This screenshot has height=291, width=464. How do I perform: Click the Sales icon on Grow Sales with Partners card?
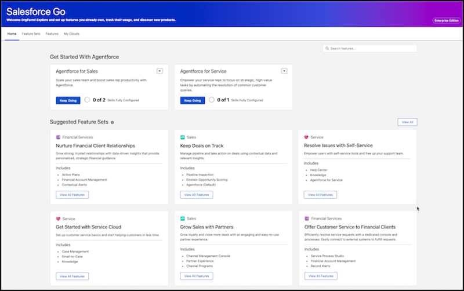click(183, 219)
